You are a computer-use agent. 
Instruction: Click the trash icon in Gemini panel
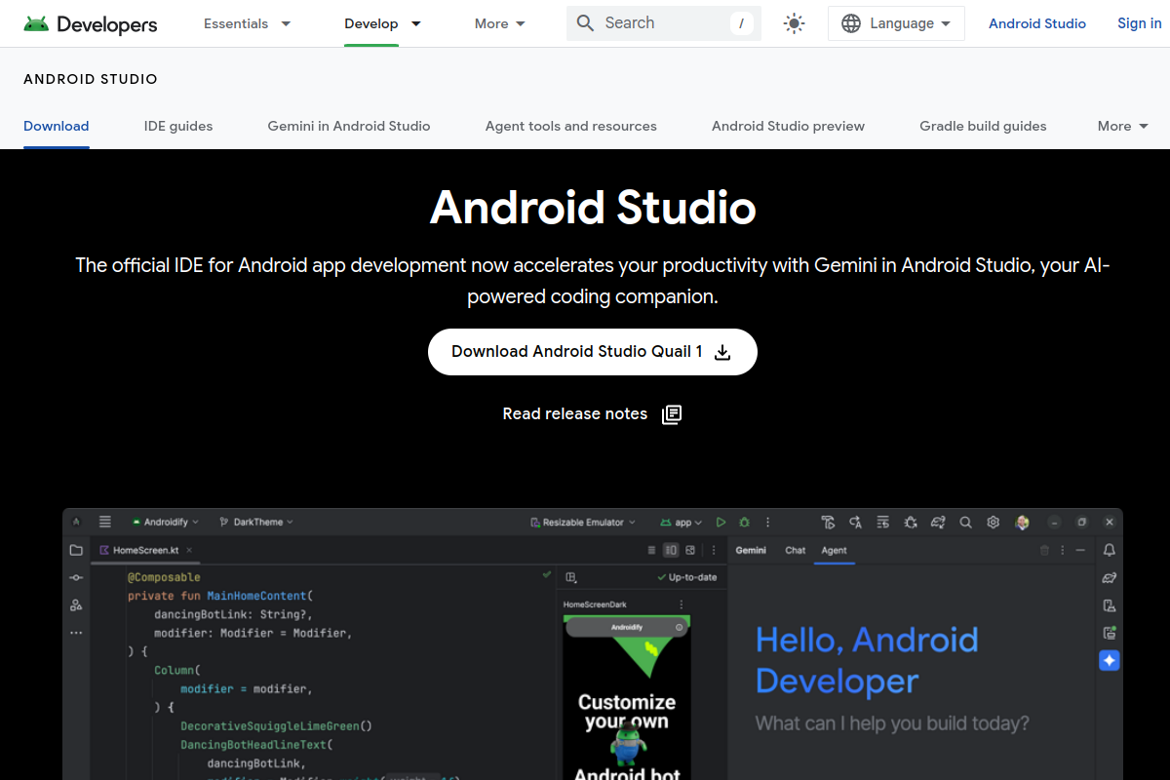tap(1044, 551)
